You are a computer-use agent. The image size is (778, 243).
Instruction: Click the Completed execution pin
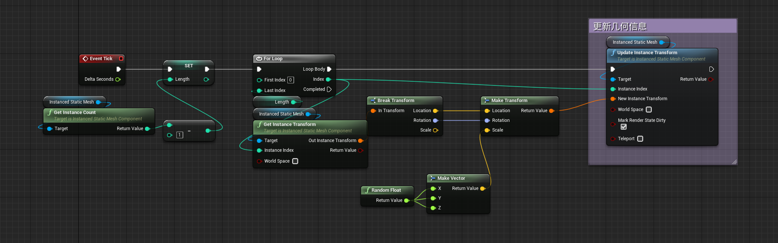[329, 89]
